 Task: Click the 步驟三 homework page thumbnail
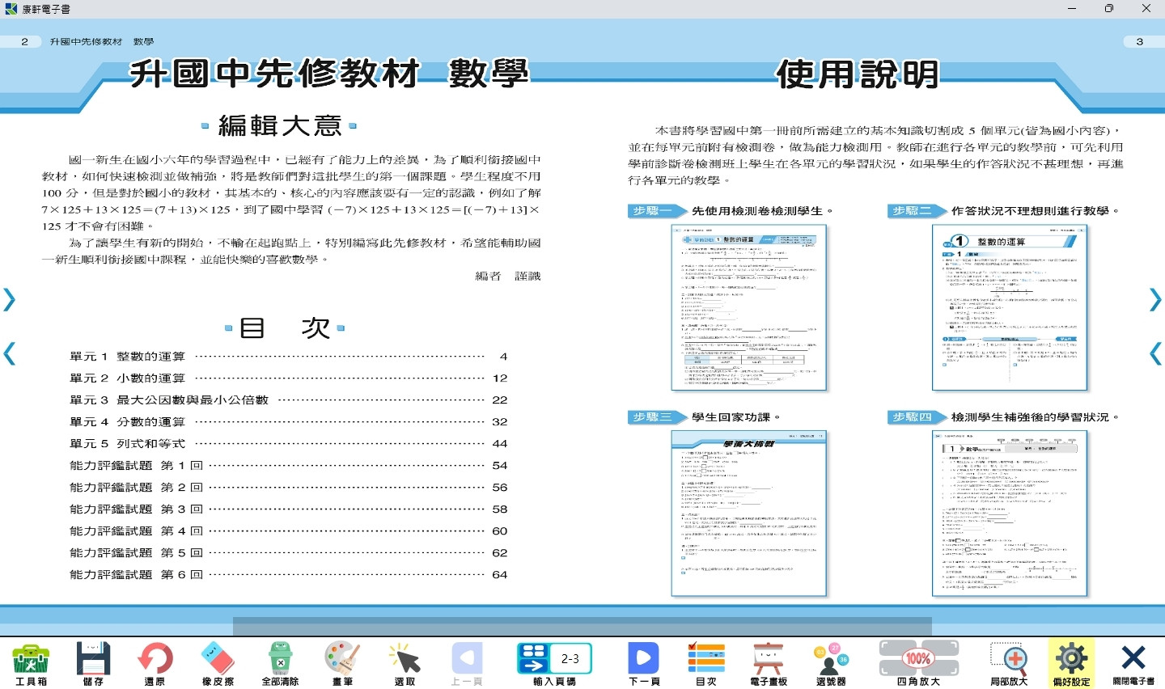749,514
